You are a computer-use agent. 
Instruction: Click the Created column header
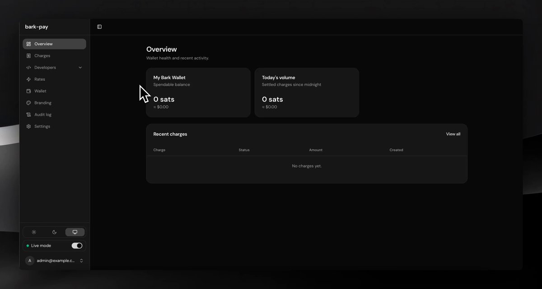click(396, 150)
